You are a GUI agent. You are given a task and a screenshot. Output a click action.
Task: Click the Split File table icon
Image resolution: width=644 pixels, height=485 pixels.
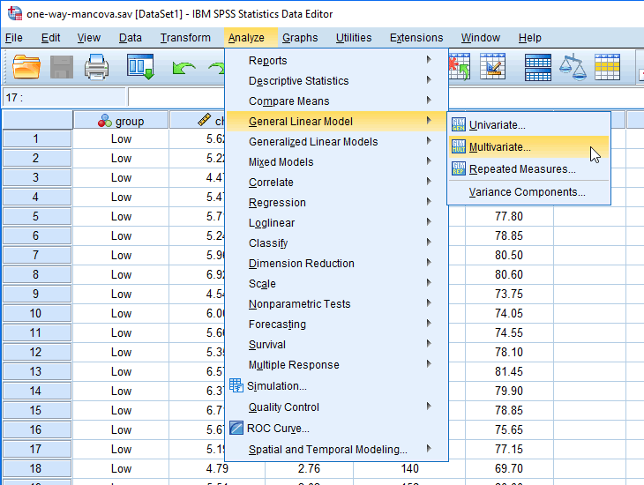click(537, 67)
